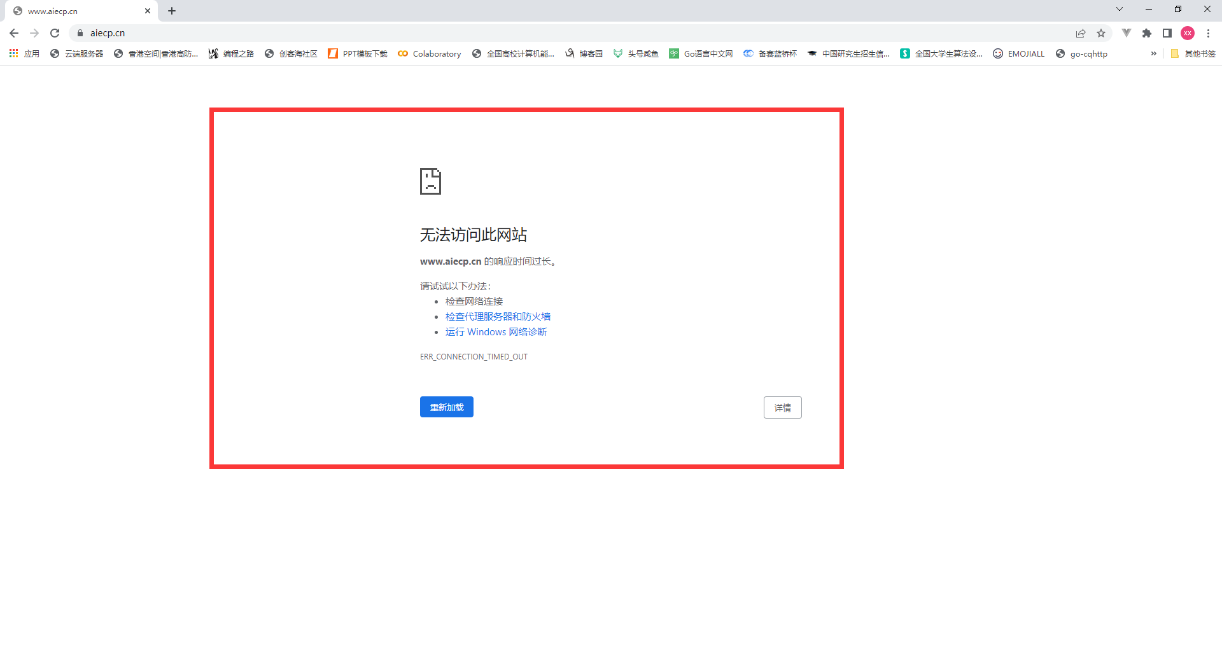
Task: Open EMOJIALL bookmark
Action: pyautogui.click(x=1019, y=53)
